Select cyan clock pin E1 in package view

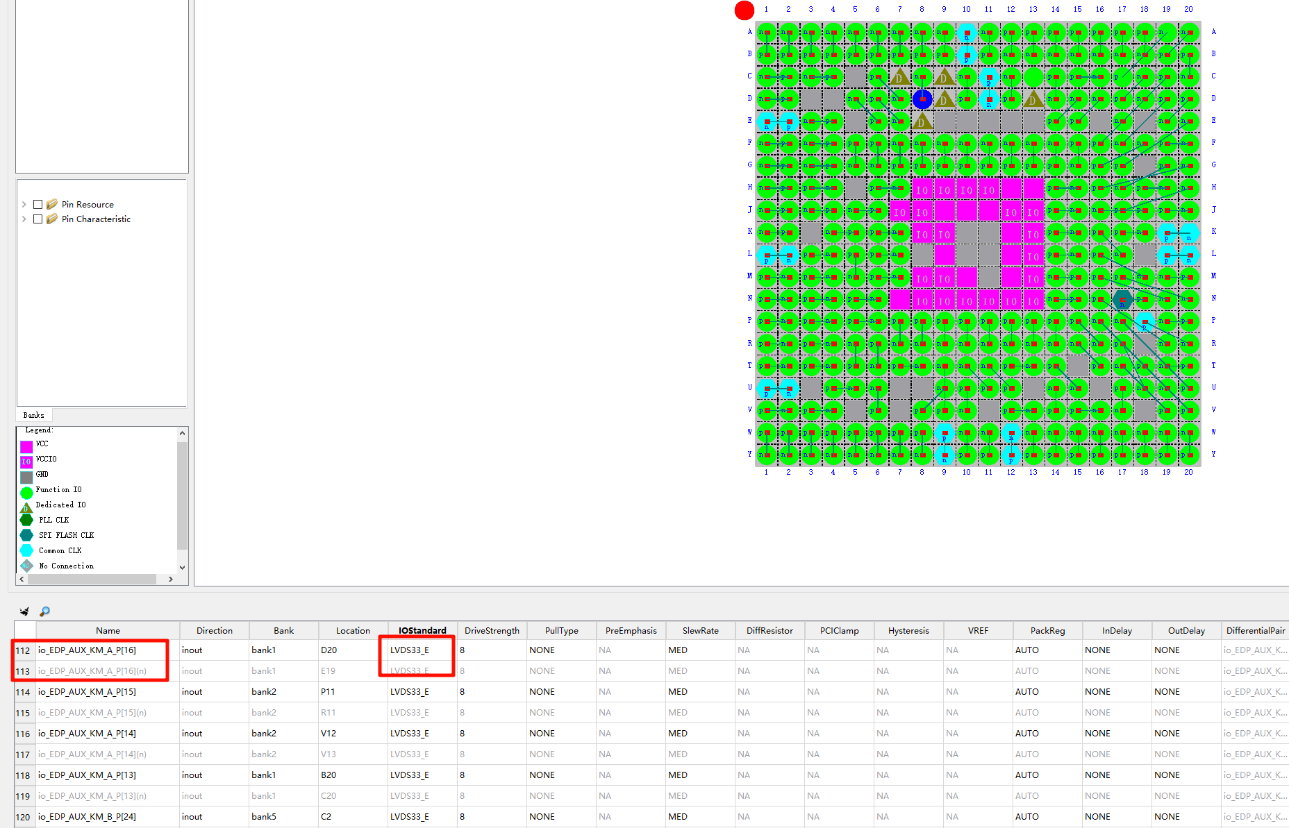coord(767,121)
